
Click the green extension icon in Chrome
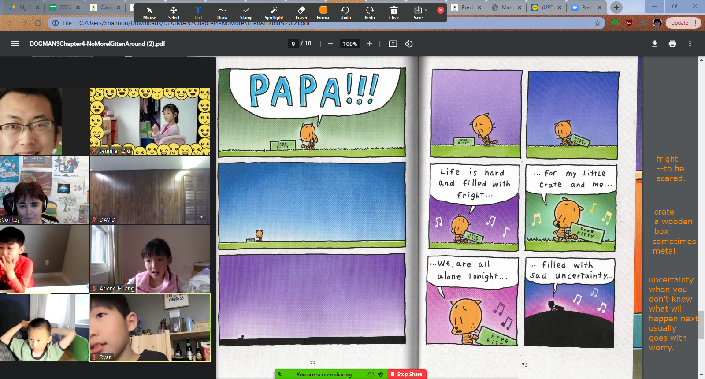(x=616, y=23)
